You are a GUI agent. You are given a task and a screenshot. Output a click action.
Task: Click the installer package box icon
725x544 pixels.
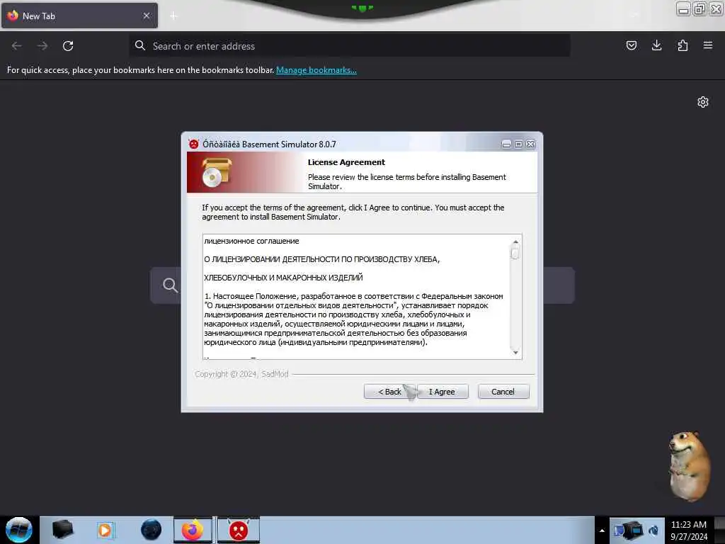[217, 173]
